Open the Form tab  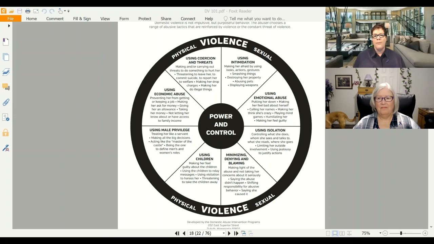tap(124, 19)
